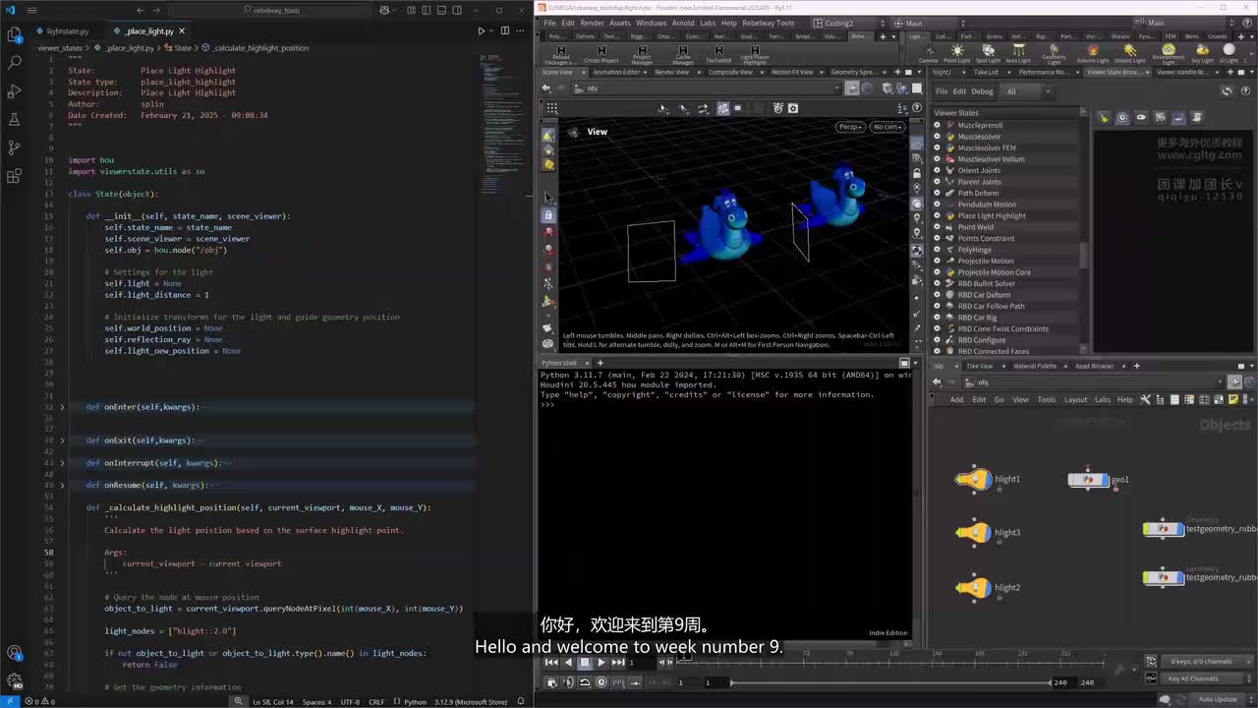Screen dimensions: 1258x708
Task: Select the hlight3 light node
Action: tap(974, 532)
